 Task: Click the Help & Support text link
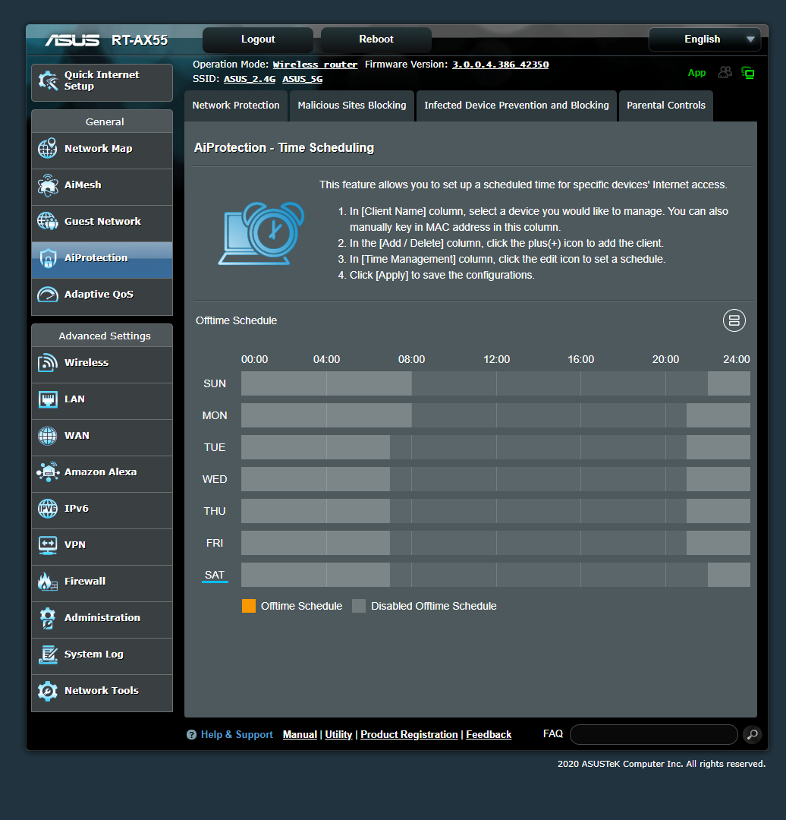coord(237,735)
